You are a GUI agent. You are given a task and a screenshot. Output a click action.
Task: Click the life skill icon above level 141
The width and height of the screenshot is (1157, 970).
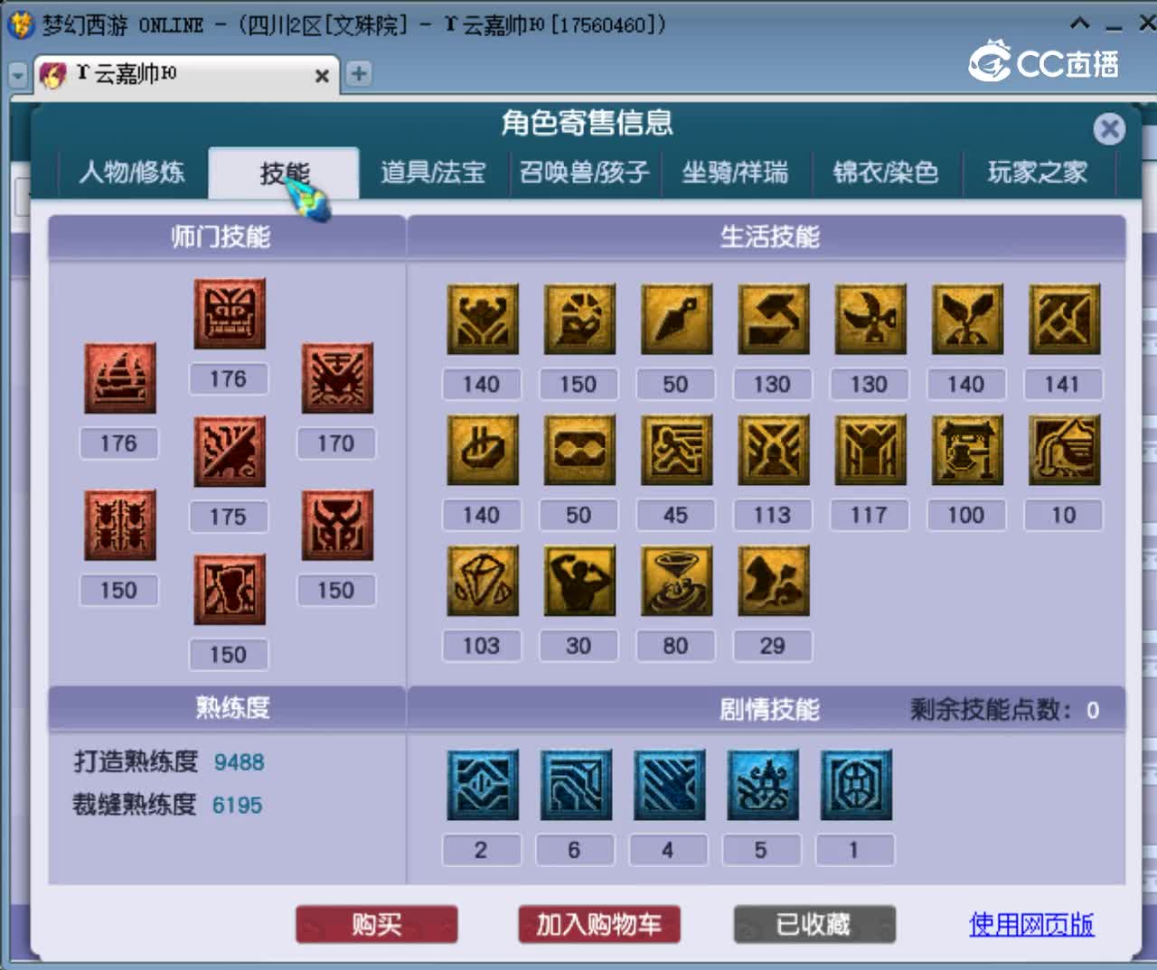coord(1064,319)
